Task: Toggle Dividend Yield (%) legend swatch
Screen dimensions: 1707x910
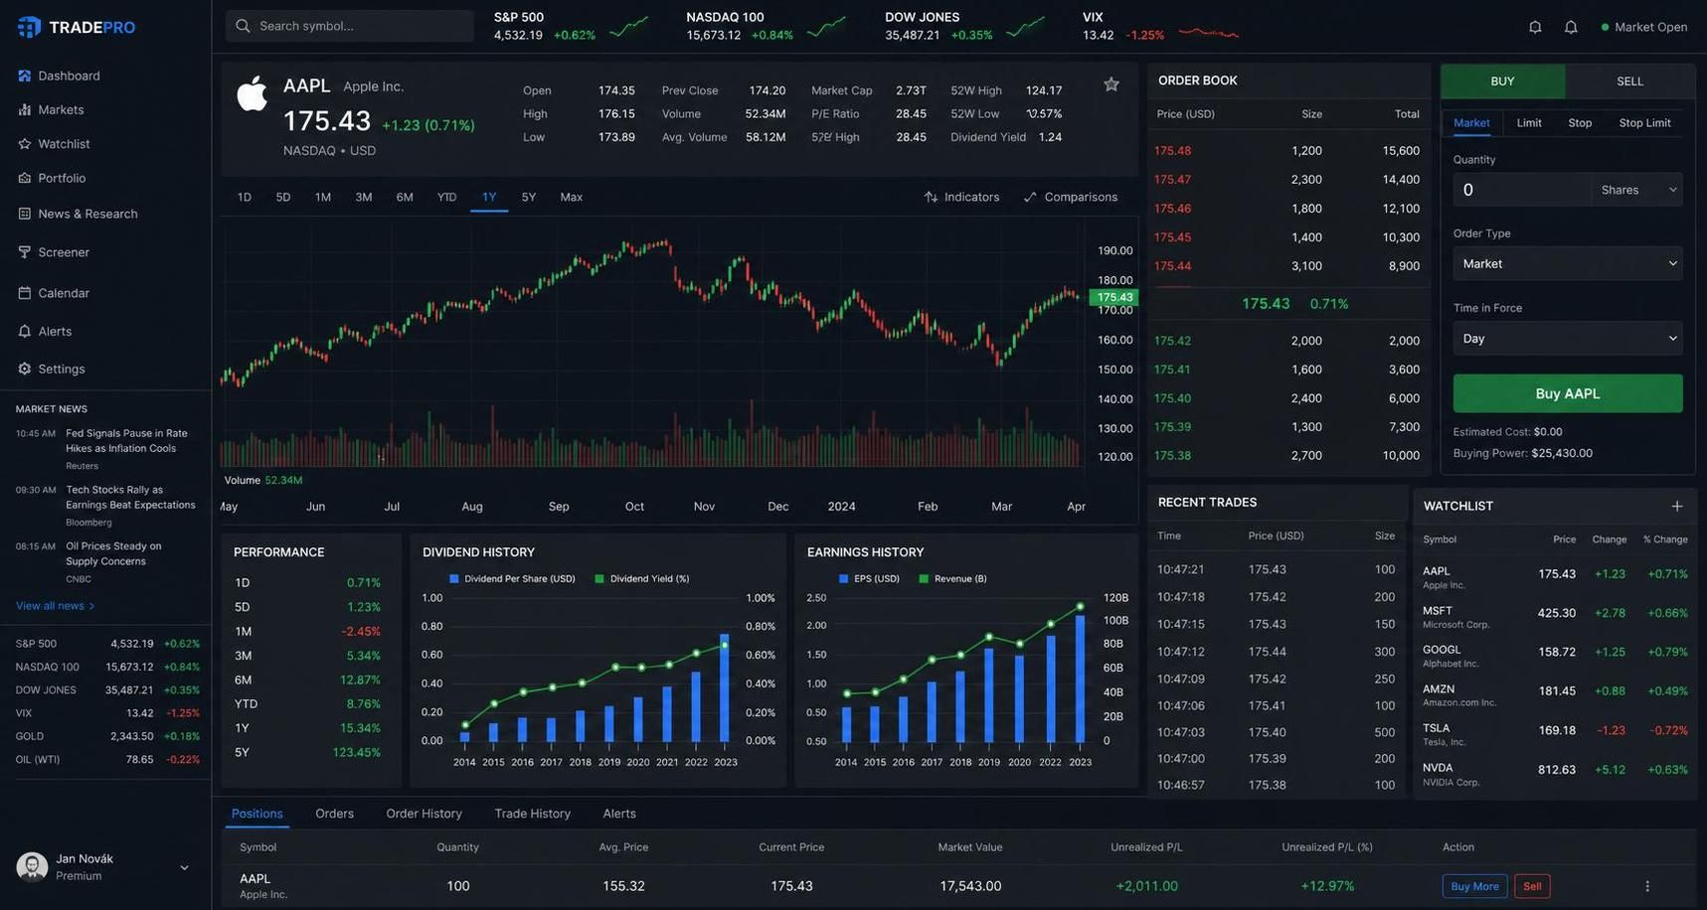Action: (x=599, y=579)
